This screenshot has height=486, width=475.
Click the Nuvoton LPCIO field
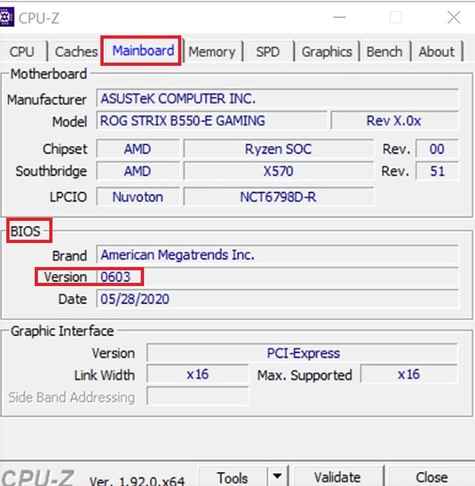(x=138, y=197)
